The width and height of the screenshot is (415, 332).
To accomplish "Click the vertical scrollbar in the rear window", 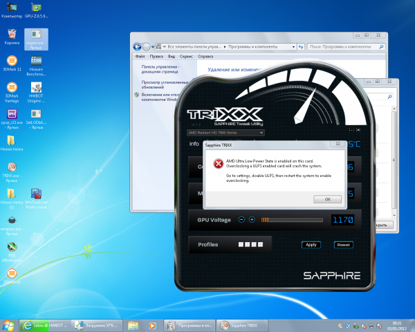I will pos(394,161).
